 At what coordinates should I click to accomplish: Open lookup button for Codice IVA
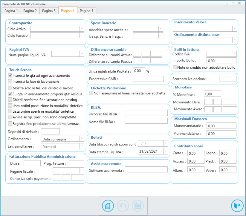pos(234,54)
